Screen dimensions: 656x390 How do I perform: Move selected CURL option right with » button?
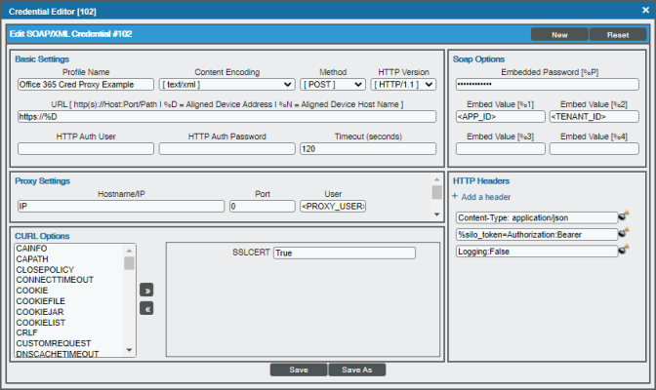pos(146,291)
